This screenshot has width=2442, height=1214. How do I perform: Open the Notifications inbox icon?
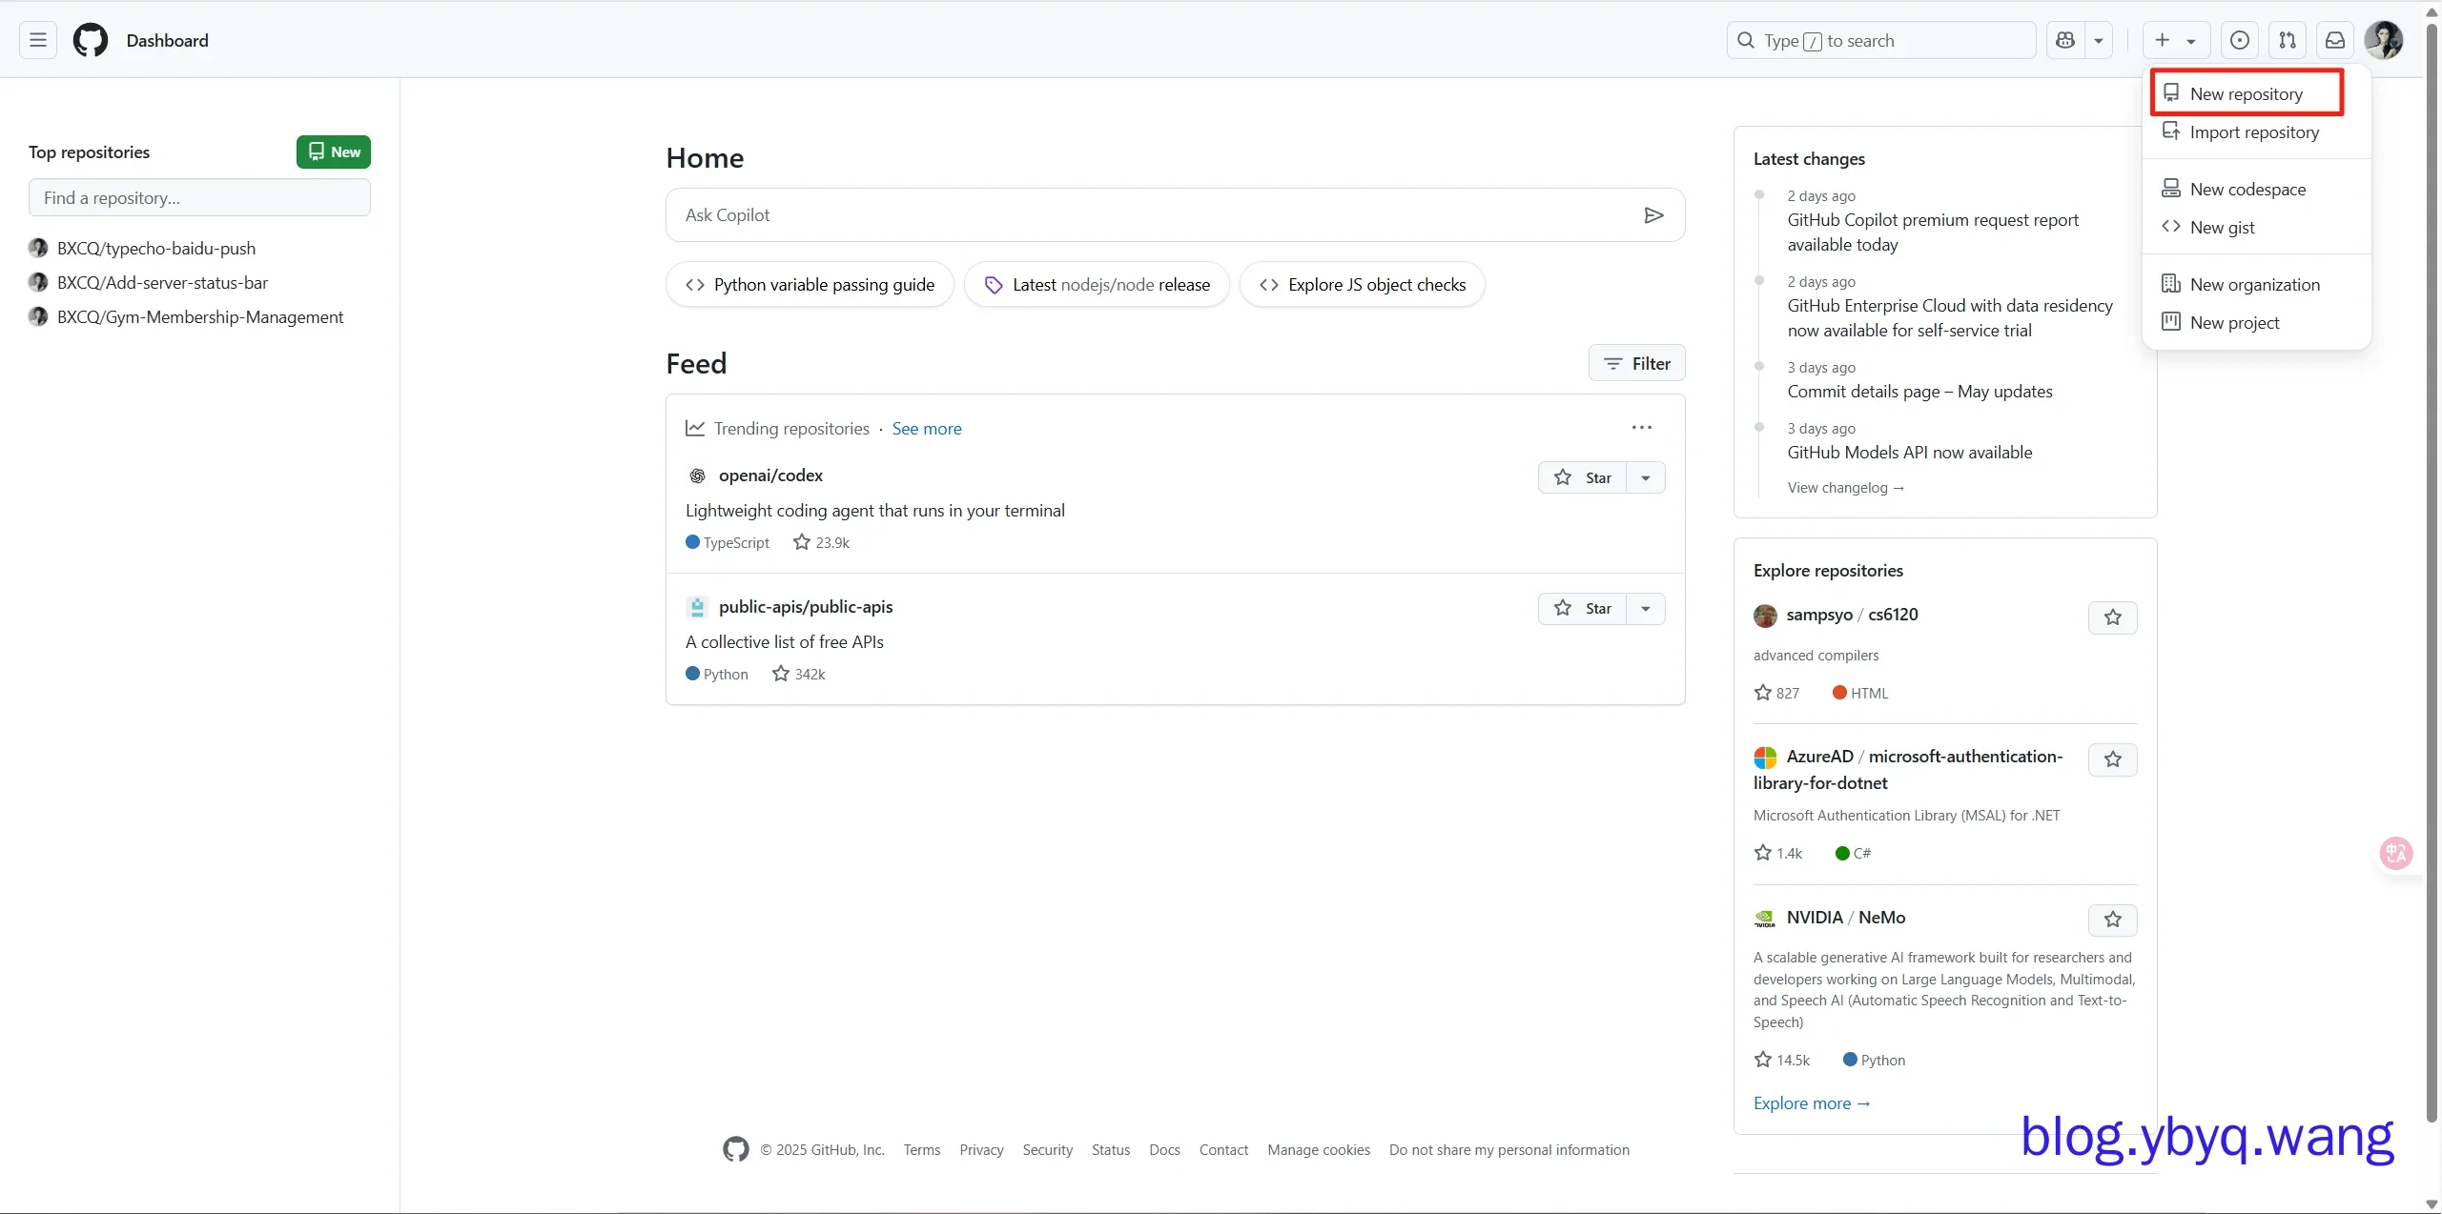click(2335, 40)
